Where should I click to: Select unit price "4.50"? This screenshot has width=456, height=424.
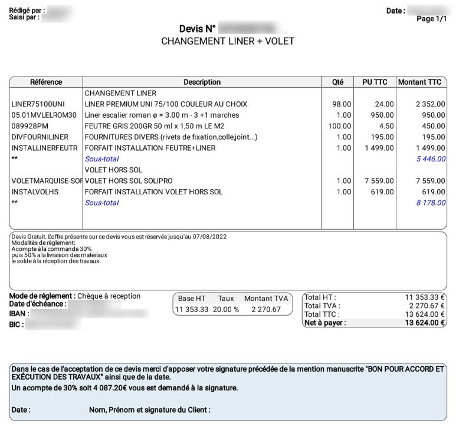386,126
